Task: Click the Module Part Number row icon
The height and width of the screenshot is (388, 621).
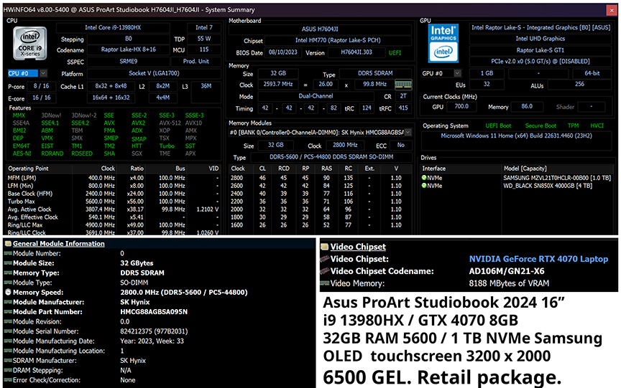Action: click(8, 312)
